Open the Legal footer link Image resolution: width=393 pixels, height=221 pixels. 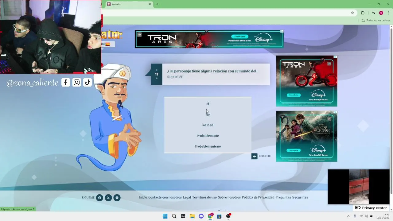[x=187, y=197]
